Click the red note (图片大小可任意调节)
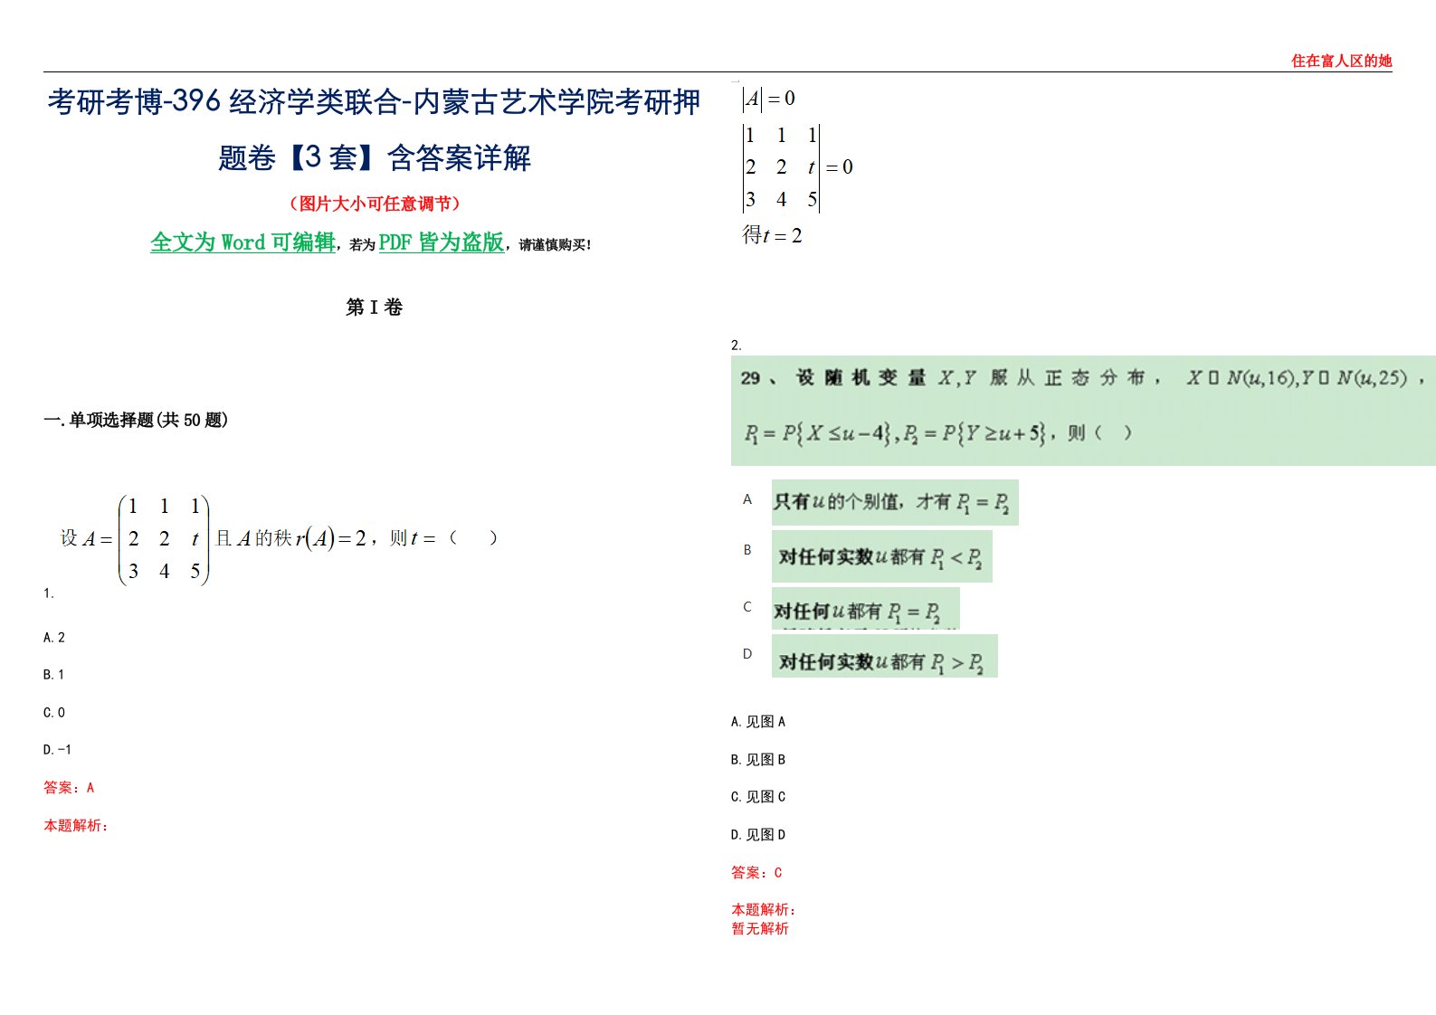The height and width of the screenshot is (1015, 1436). (374, 204)
